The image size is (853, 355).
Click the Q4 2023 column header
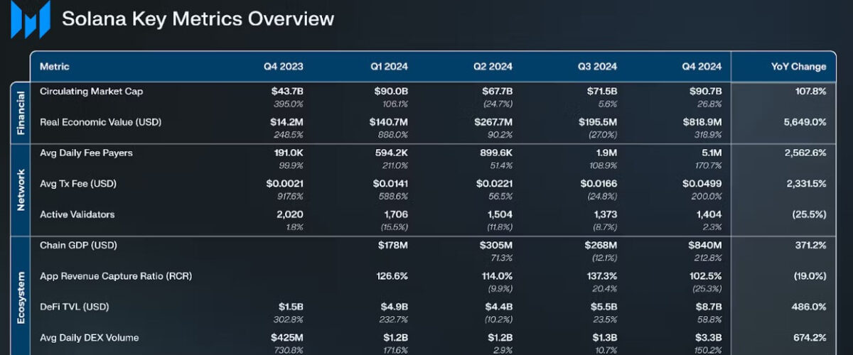coord(283,67)
